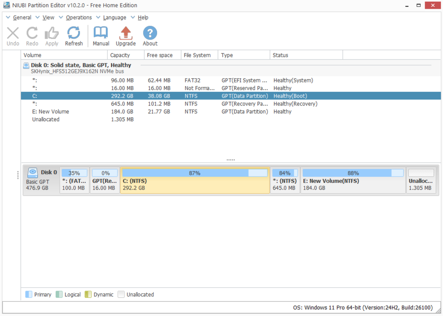Sort by the Free space column header
The width and height of the screenshot is (443, 316).
click(162, 55)
